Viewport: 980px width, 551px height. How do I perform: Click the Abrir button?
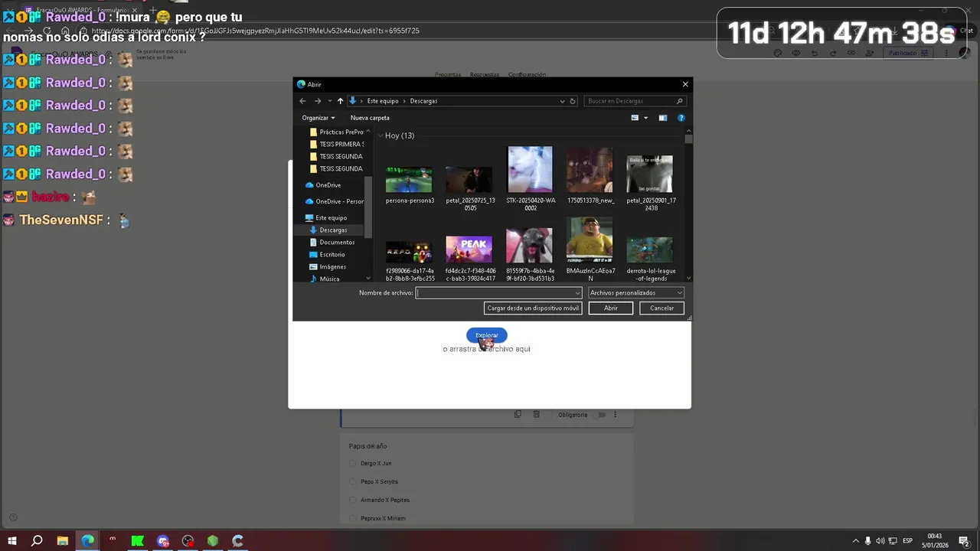[x=611, y=308]
